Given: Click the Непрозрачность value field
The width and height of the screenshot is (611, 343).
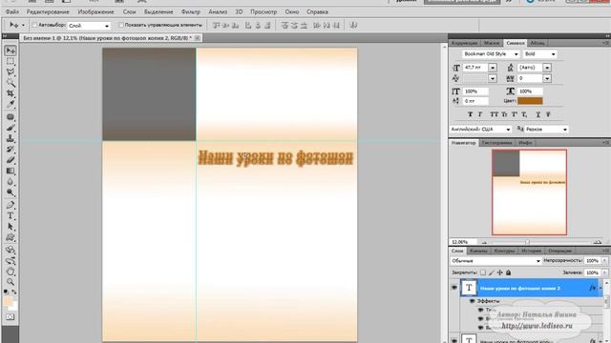Looking at the screenshot, I should click(592, 260).
